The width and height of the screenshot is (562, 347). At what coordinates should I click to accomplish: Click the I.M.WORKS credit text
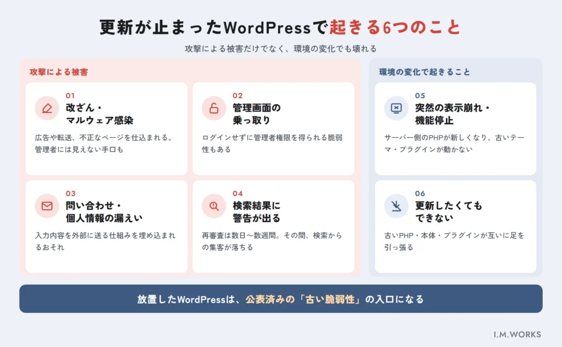point(517,334)
